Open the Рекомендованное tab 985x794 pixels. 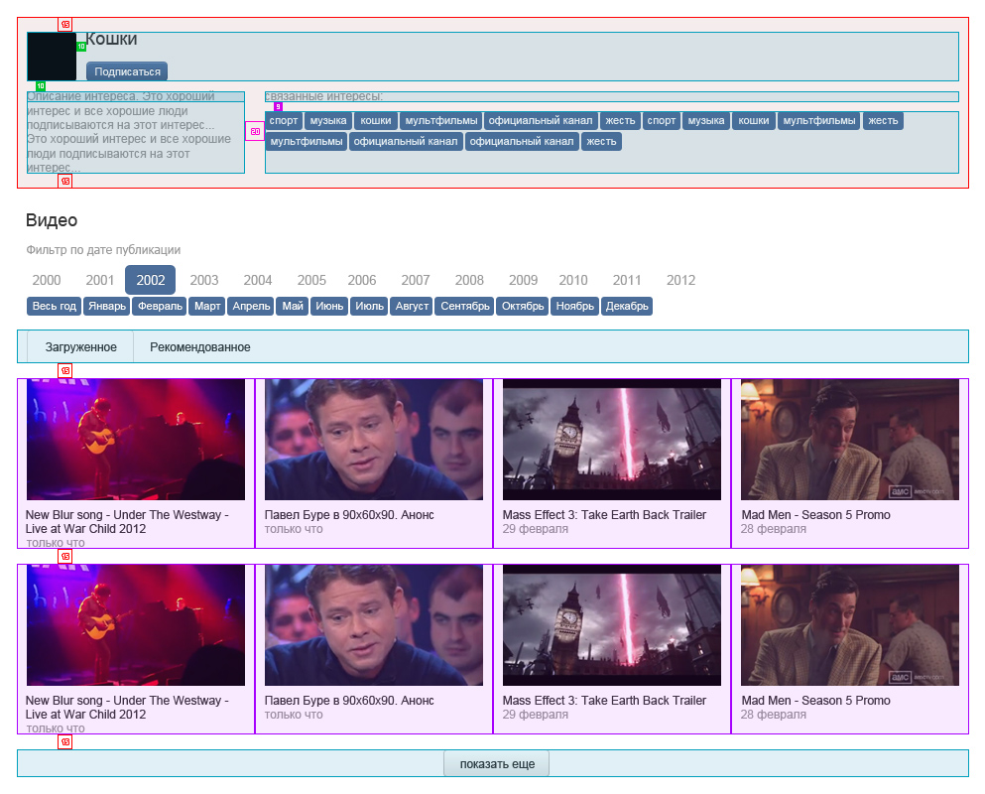click(199, 347)
